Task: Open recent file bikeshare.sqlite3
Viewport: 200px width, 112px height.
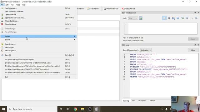Action: click(38, 66)
